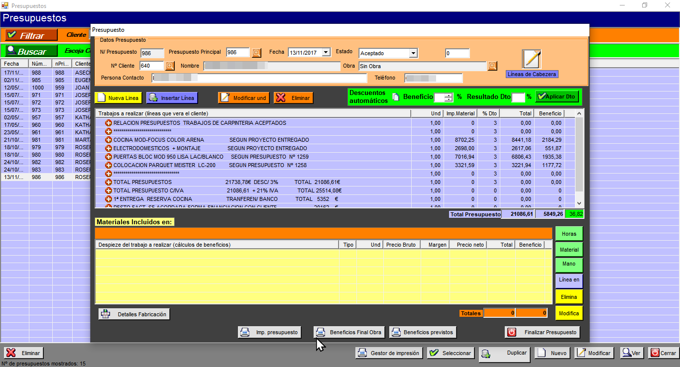Click the Persona Contacto input field
Screen dimensions: 680x367
259,78
